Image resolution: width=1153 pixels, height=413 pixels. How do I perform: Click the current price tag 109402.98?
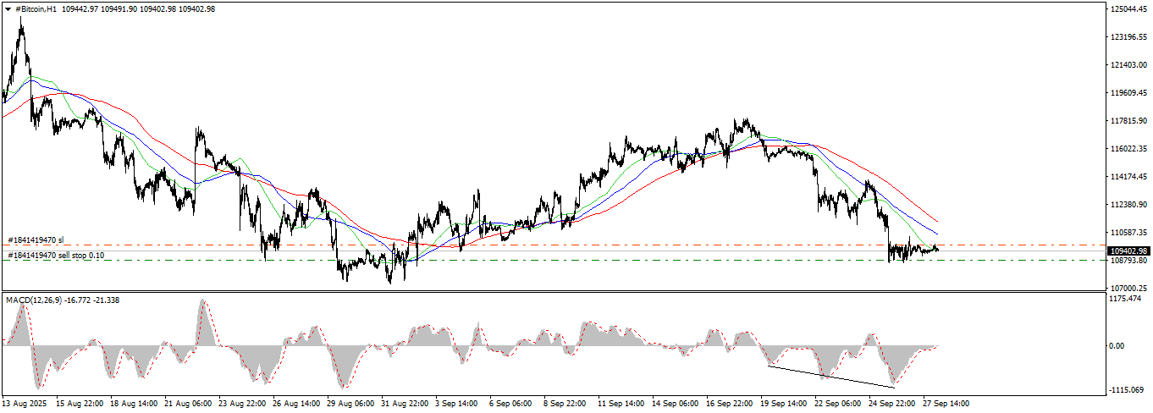[x=1129, y=251]
